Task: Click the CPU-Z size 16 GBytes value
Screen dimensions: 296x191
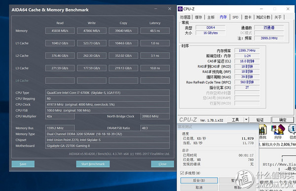Action: coord(211,33)
